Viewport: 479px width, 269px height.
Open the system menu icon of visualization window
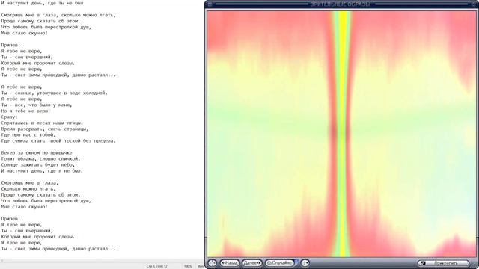[x=210, y=4]
